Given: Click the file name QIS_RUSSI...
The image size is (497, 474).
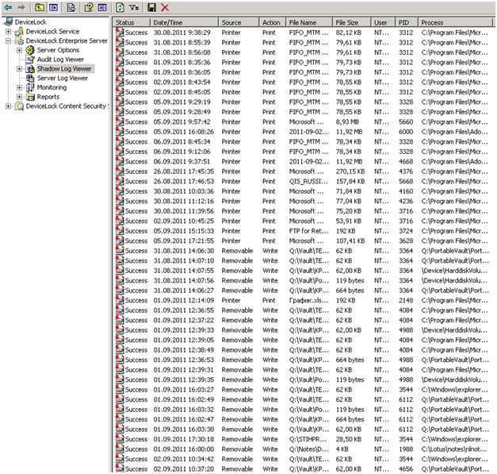Looking at the screenshot, I should (x=308, y=181).
